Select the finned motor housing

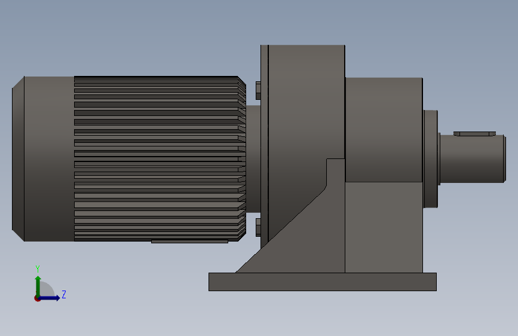pyautogui.click(x=160, y=159)
